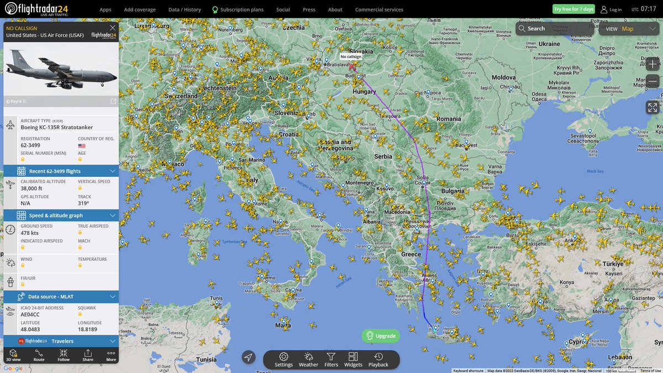This screenshot has height=373, width=663.
Task: Click the No callsign map label
Action: pyautogui.click(x=351, y=56)
